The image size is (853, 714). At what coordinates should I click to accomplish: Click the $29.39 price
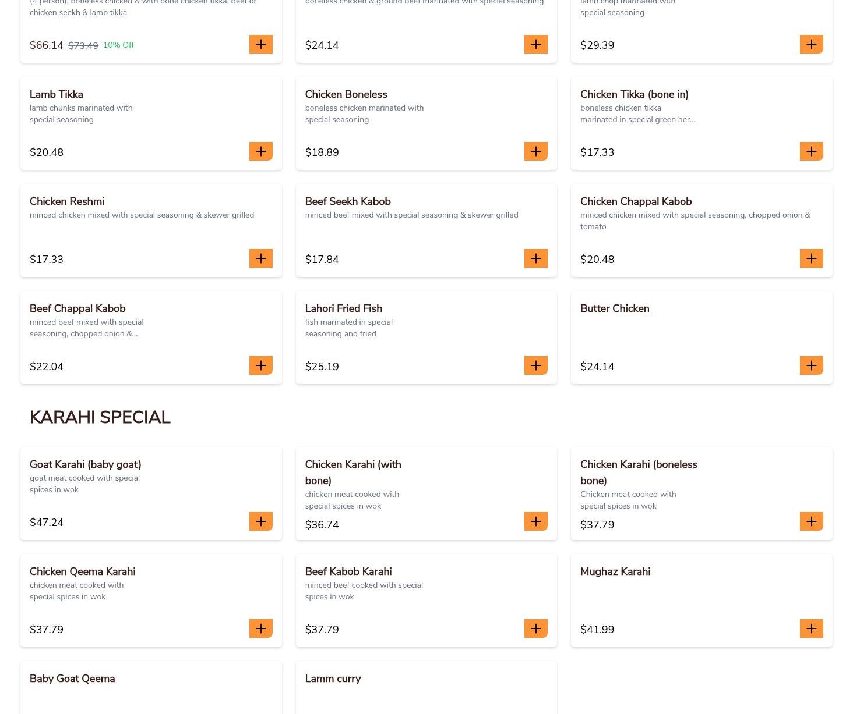click(597, 45)
